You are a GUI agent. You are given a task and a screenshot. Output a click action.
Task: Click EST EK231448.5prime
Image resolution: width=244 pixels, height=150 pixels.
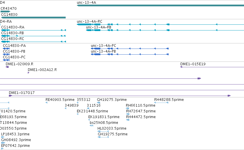(x=77, y=114)
